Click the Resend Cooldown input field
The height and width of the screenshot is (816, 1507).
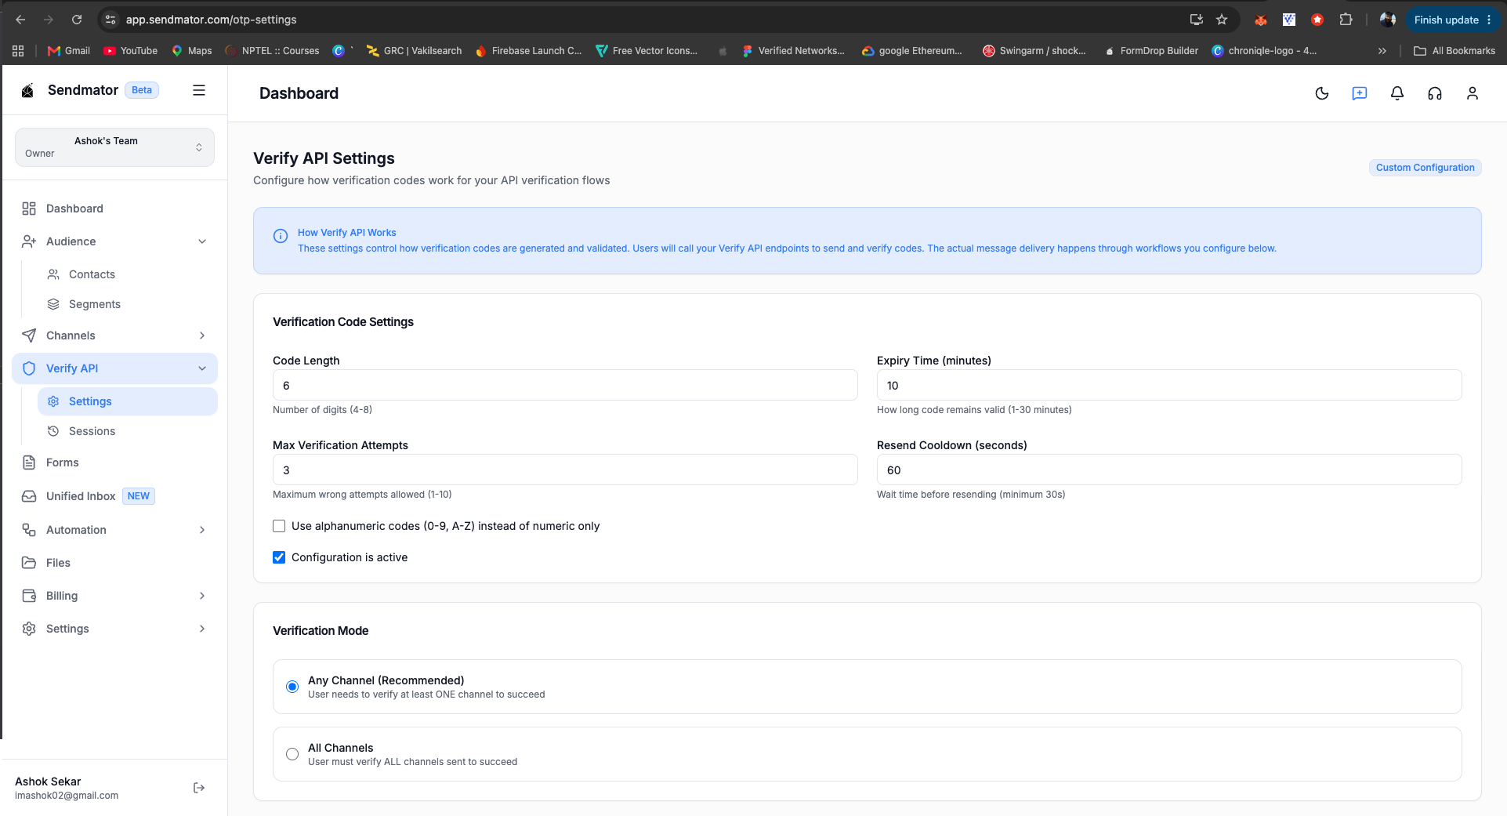pos(1169,470)
